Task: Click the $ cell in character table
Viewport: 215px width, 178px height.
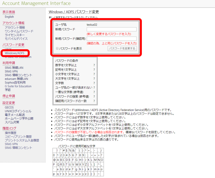Action: tap(67, 150)
